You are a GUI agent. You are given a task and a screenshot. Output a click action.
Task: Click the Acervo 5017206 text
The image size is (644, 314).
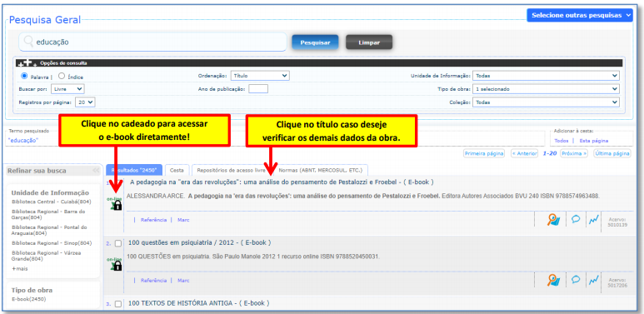click(x=617, y=283)
